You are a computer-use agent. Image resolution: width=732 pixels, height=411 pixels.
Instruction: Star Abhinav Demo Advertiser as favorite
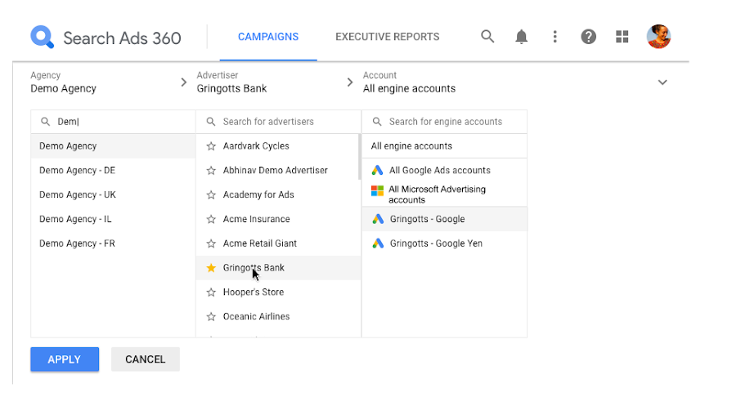211,170
